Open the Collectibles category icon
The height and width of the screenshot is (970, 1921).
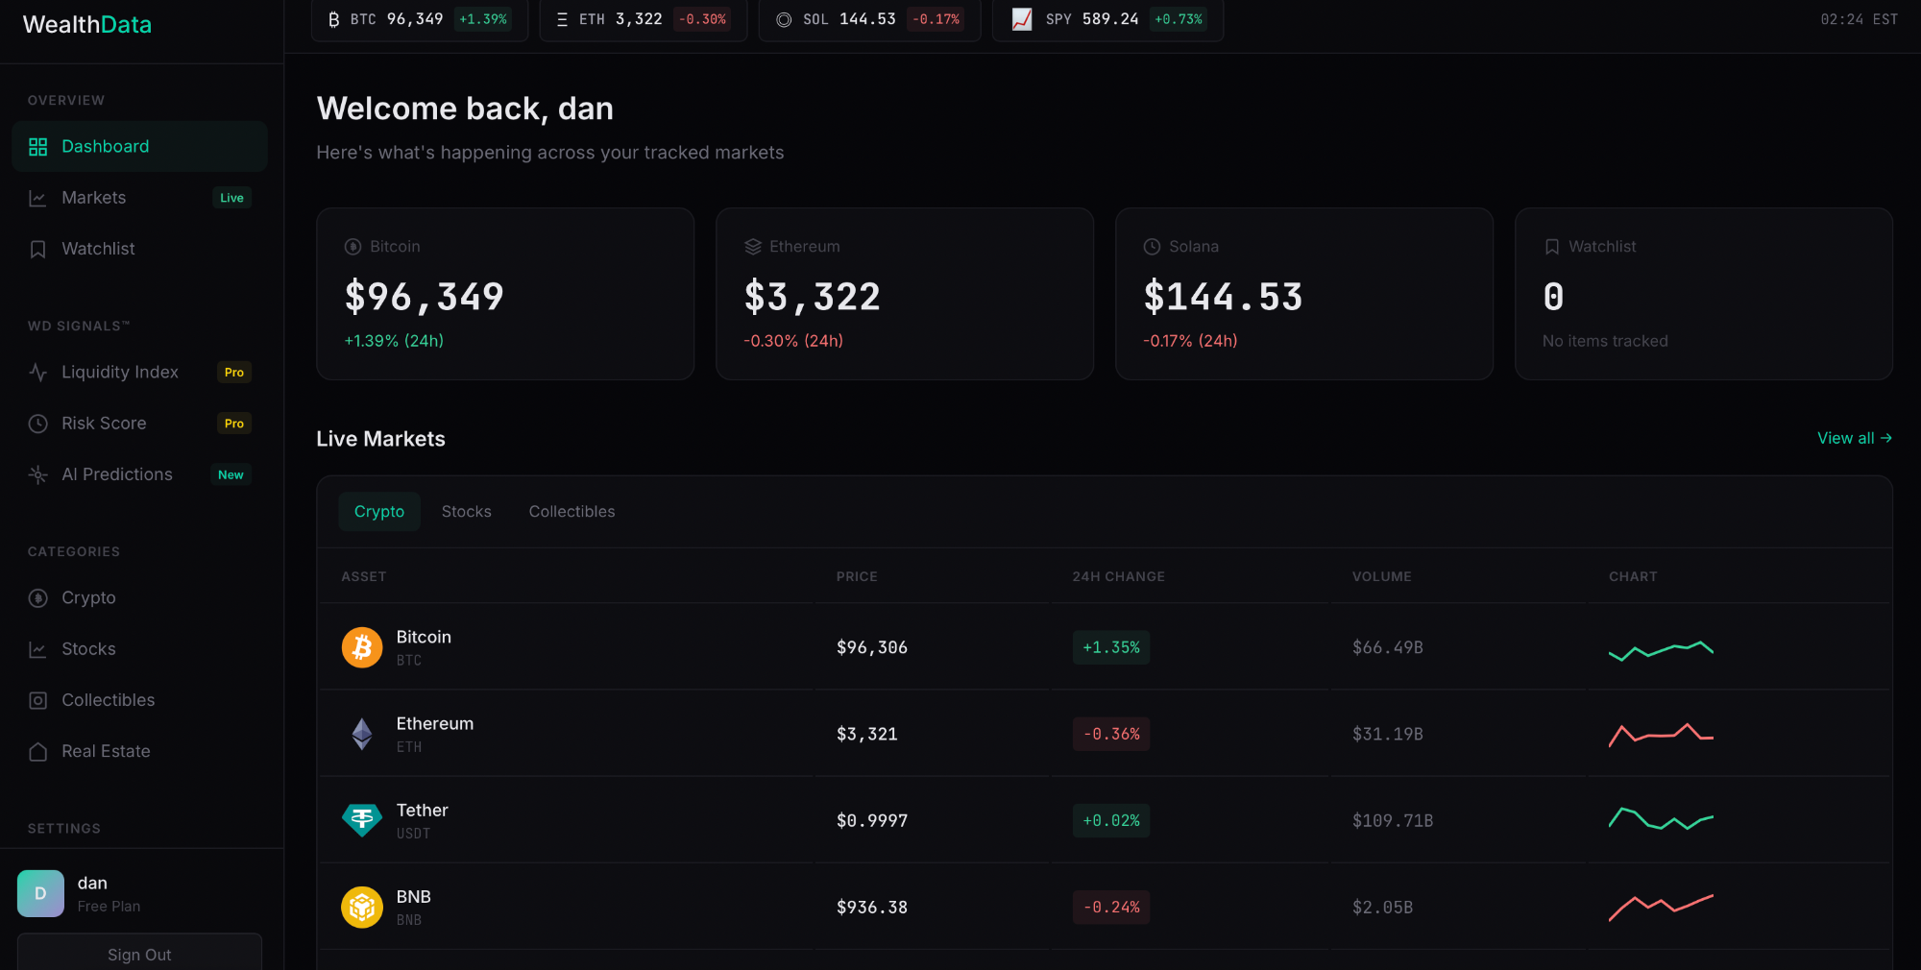(37, 699)
